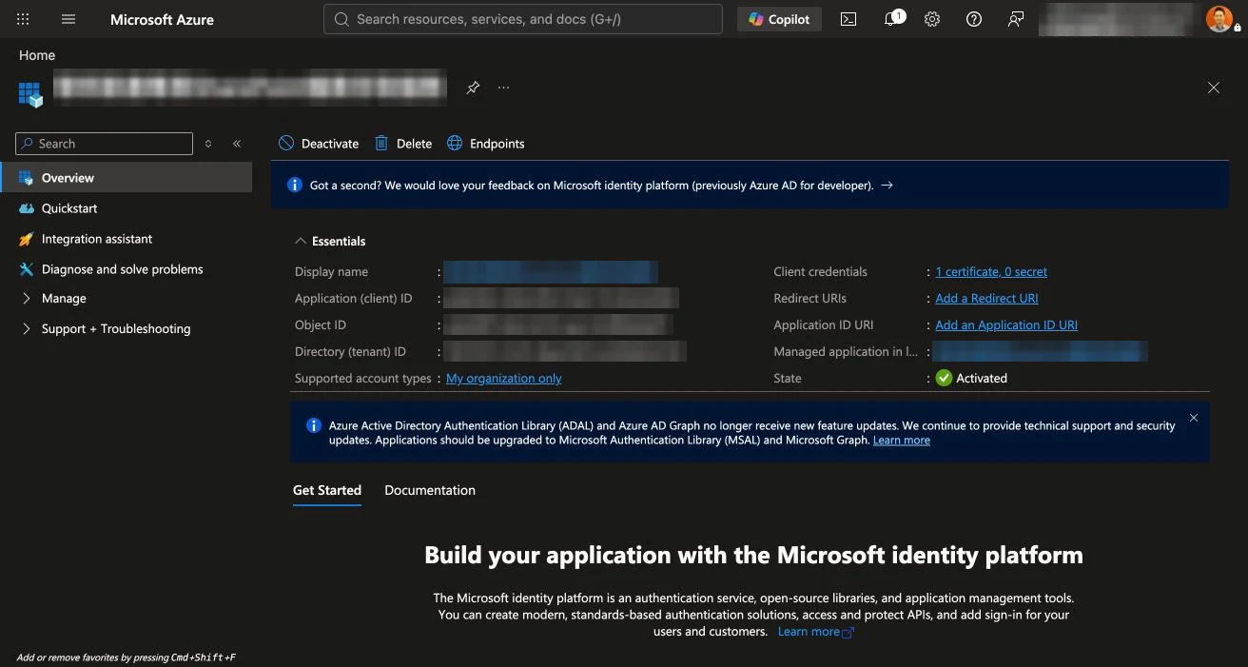Focus the global search resources box
Image resolution: width=1248 pixels, height=667 pixels.
523,19
